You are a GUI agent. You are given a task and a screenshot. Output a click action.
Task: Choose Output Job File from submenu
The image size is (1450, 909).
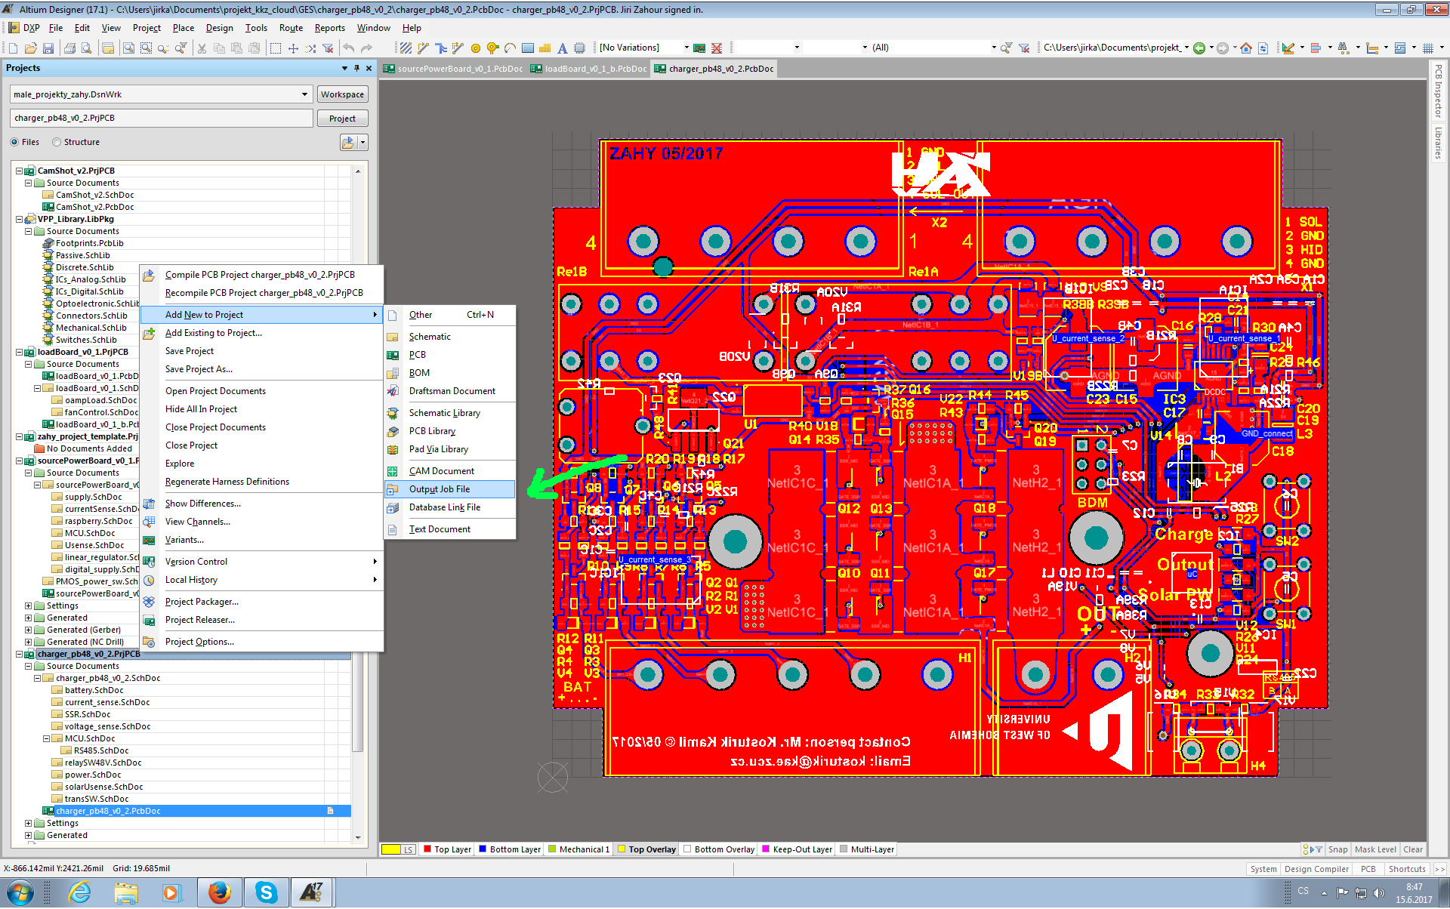tap(440, 489)
